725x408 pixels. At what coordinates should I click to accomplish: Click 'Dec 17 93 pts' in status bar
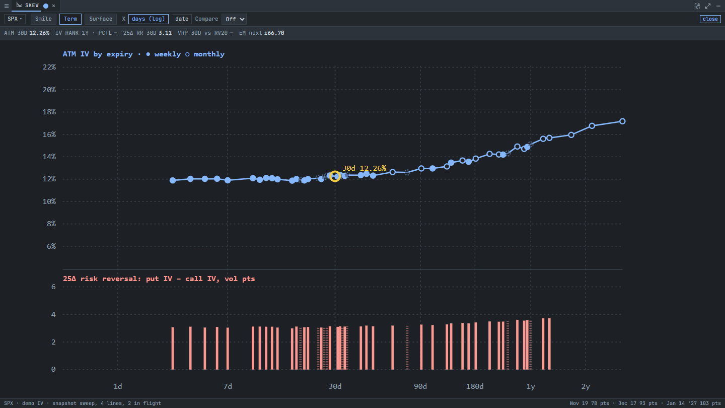tap(637, 403)
